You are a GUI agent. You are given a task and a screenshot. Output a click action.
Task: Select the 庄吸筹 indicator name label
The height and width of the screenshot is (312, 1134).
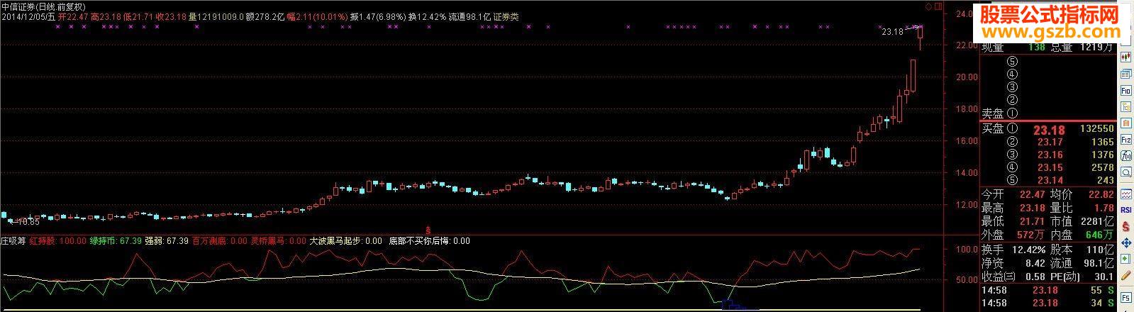click(14, 241)
